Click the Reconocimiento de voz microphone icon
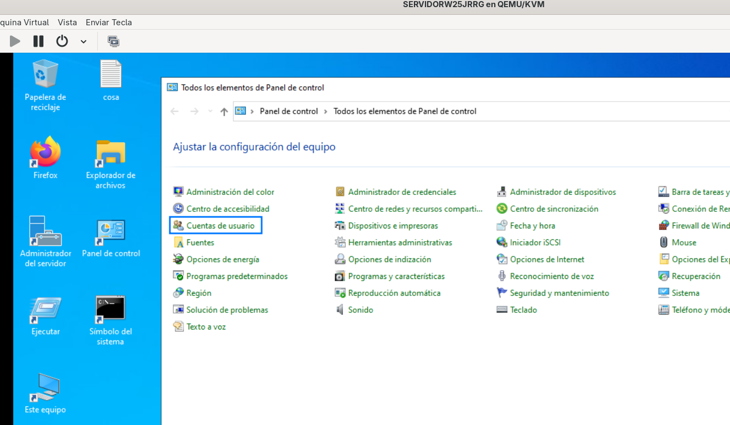The height and width of the screenshot is (425, 730). point(501,276)
